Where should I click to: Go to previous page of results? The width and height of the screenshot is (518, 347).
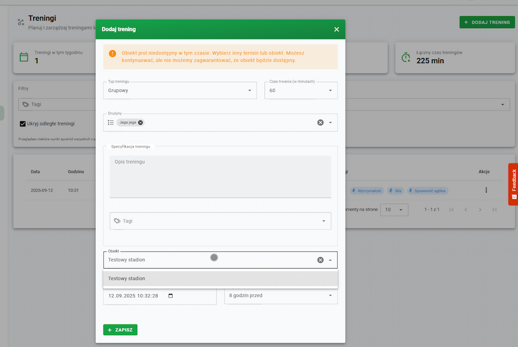(x=465, y=209)
